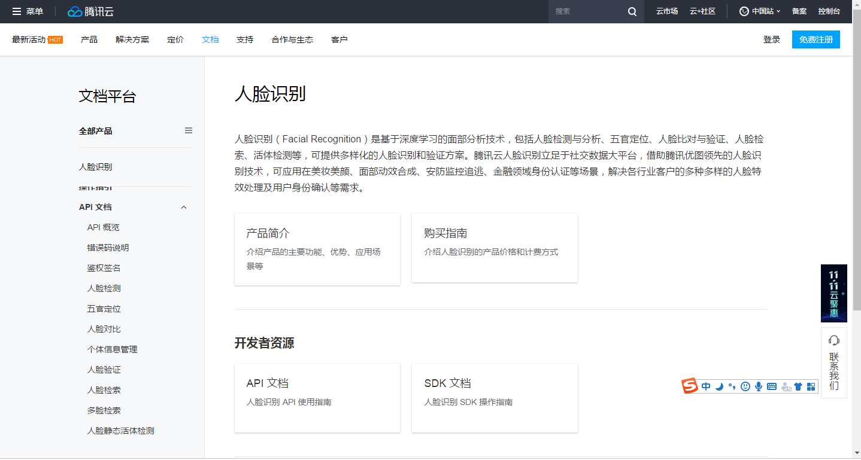This screenshot has height=460, width=861.
Task: Click the 全部产品 label
Action: (95, 130)
